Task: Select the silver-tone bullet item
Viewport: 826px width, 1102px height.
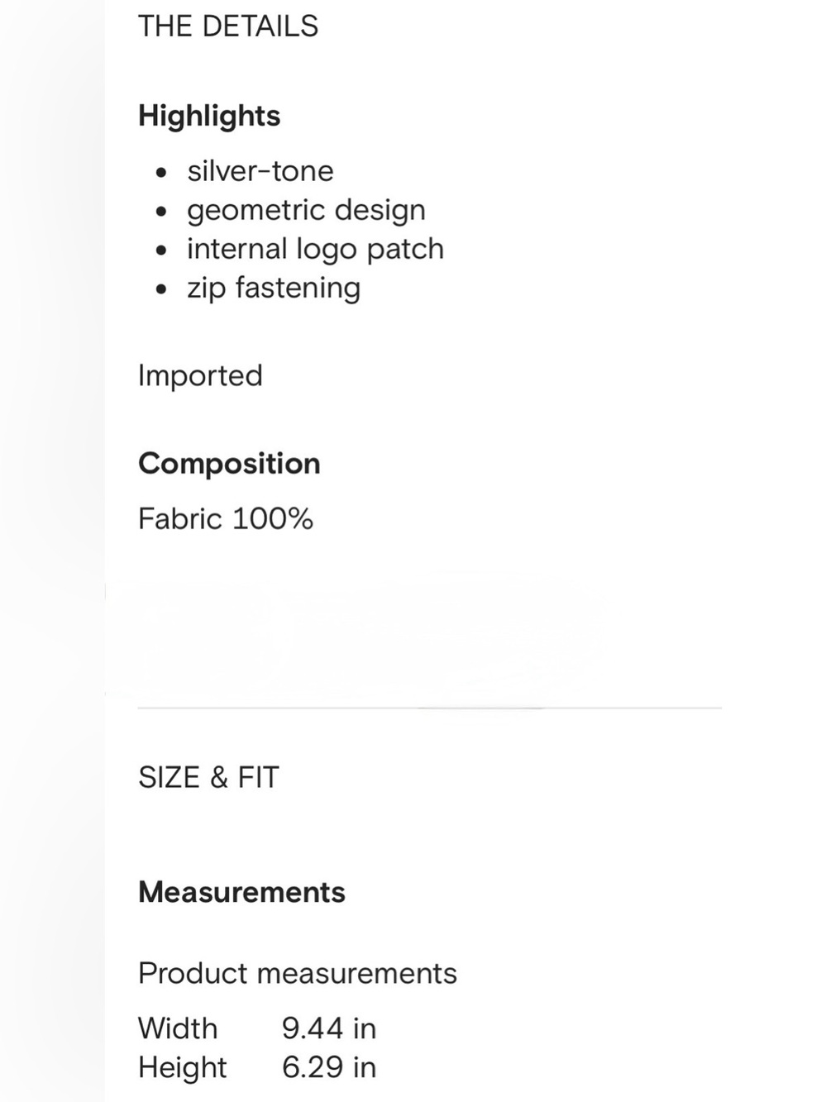Action: pyautogui.click(x=260, y=171)
